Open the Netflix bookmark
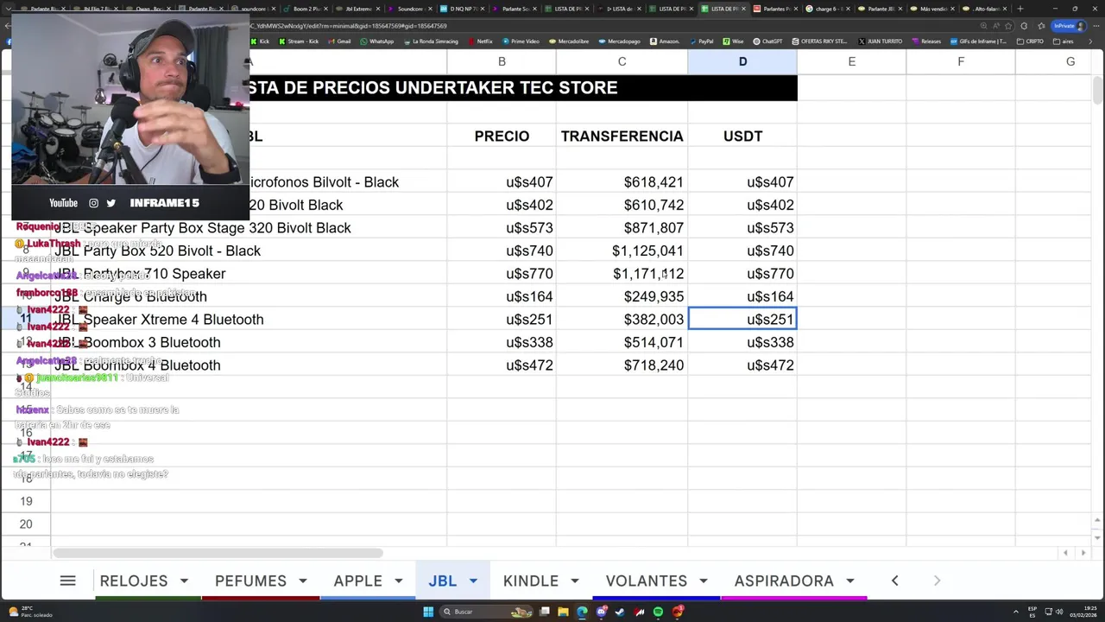 click(480, 41)
